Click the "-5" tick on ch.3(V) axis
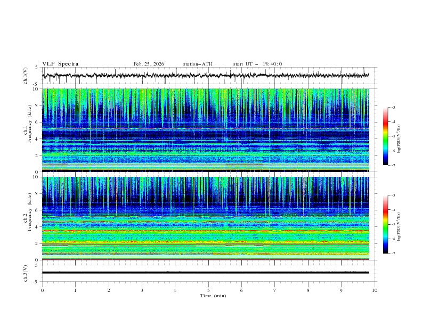The height and width of the screenshot is (326, 422). pos(36,282)
